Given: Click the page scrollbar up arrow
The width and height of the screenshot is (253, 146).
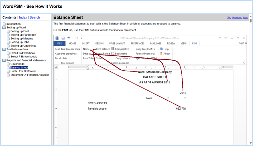Looking at the screenshot, I should pos(251,16).
